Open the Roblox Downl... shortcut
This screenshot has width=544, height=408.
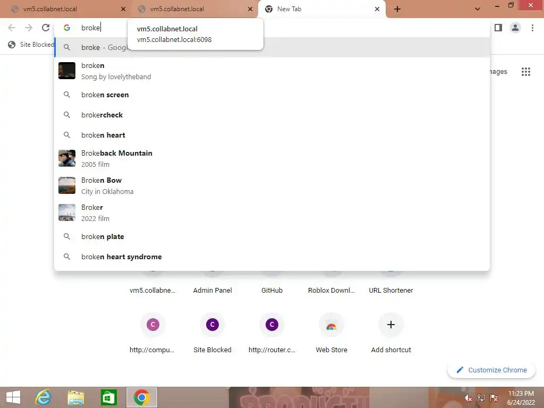coord(331,290)
